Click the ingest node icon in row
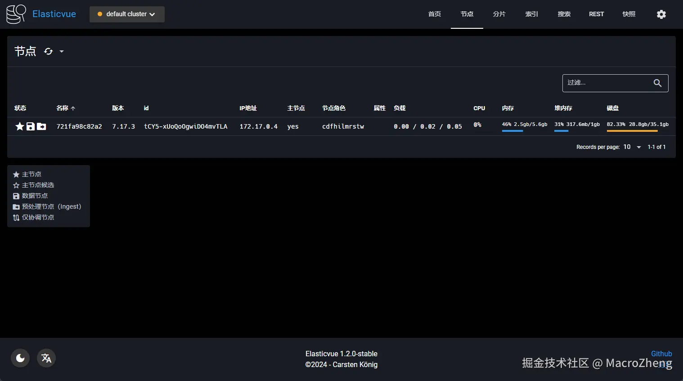 coord(41,126)
